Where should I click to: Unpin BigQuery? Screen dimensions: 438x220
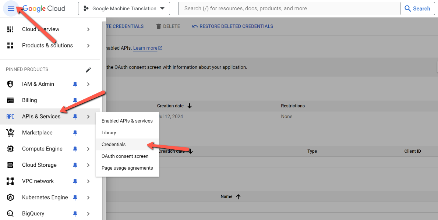(75, 214)
